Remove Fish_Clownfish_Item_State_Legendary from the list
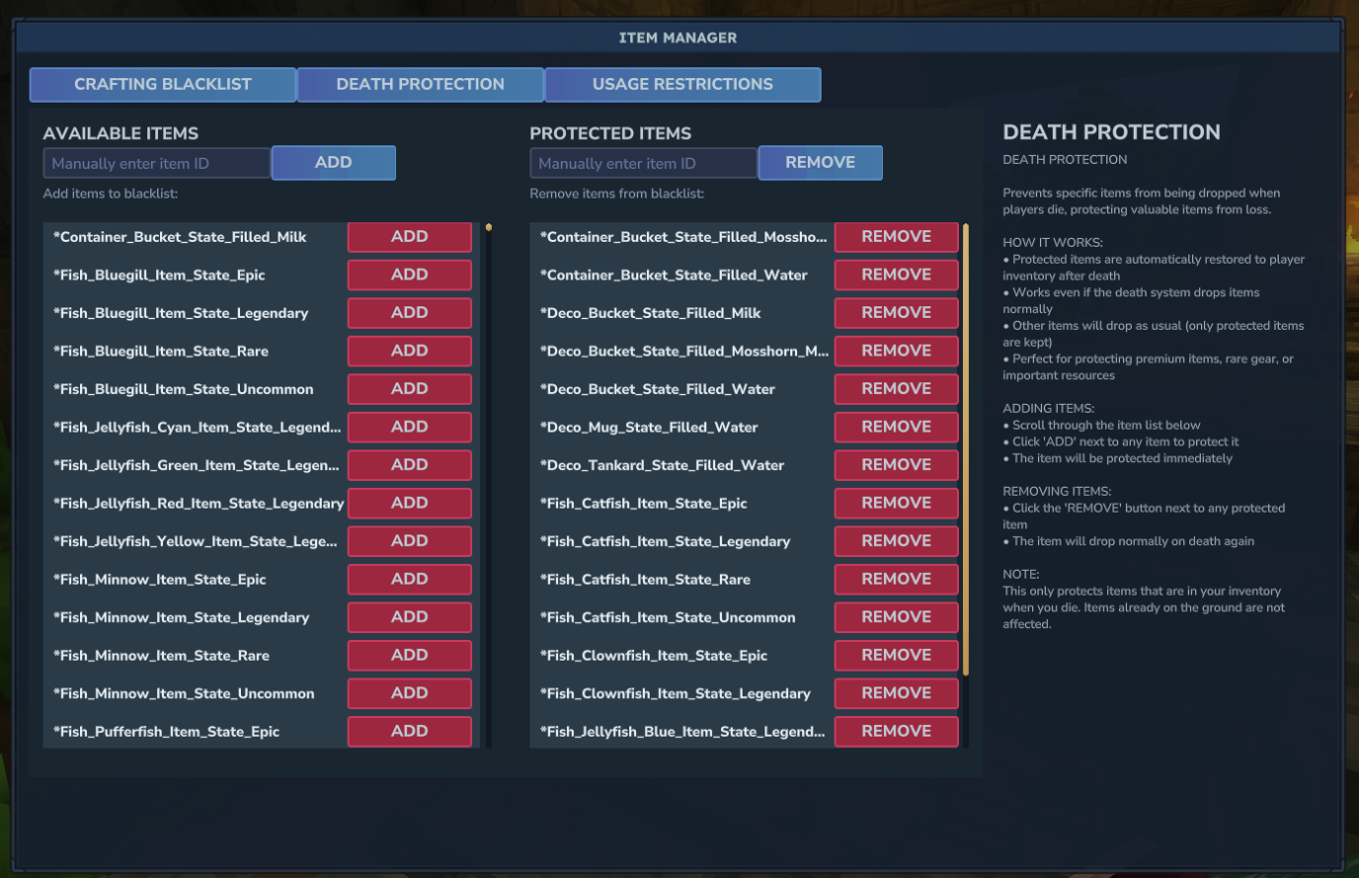This screenshot has height=878, width=1359. 896,693
